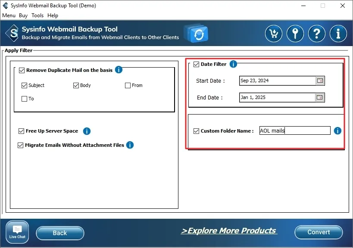Open the End Date calendar picker
This screenshot has height=248, width=353.
click(320, 97)
